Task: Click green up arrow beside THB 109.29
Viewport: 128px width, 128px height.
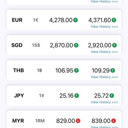Action: tap(113, 70)
